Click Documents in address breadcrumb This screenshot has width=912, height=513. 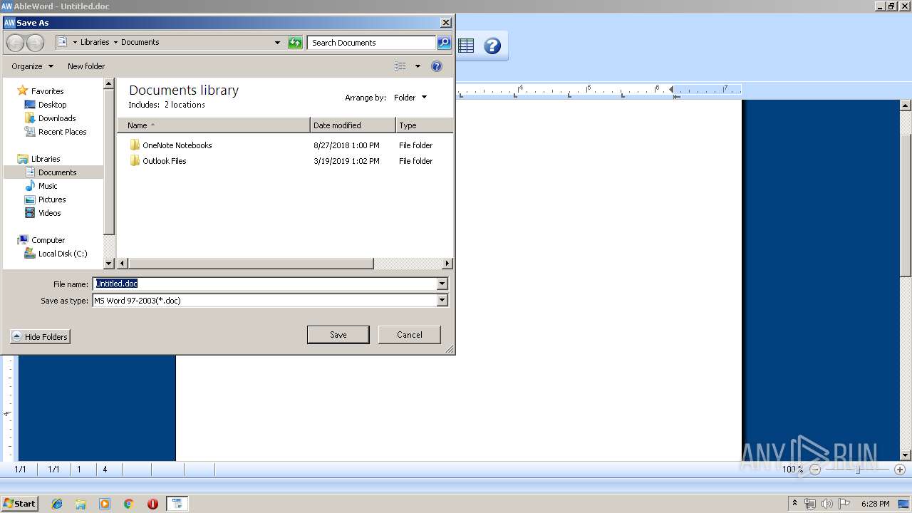(x=140, y=43)
